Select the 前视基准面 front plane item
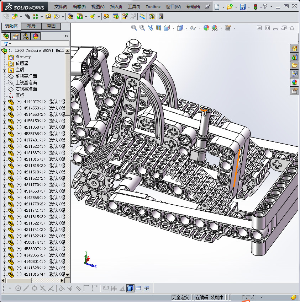 pyautogui.click(x=26, y=76)
